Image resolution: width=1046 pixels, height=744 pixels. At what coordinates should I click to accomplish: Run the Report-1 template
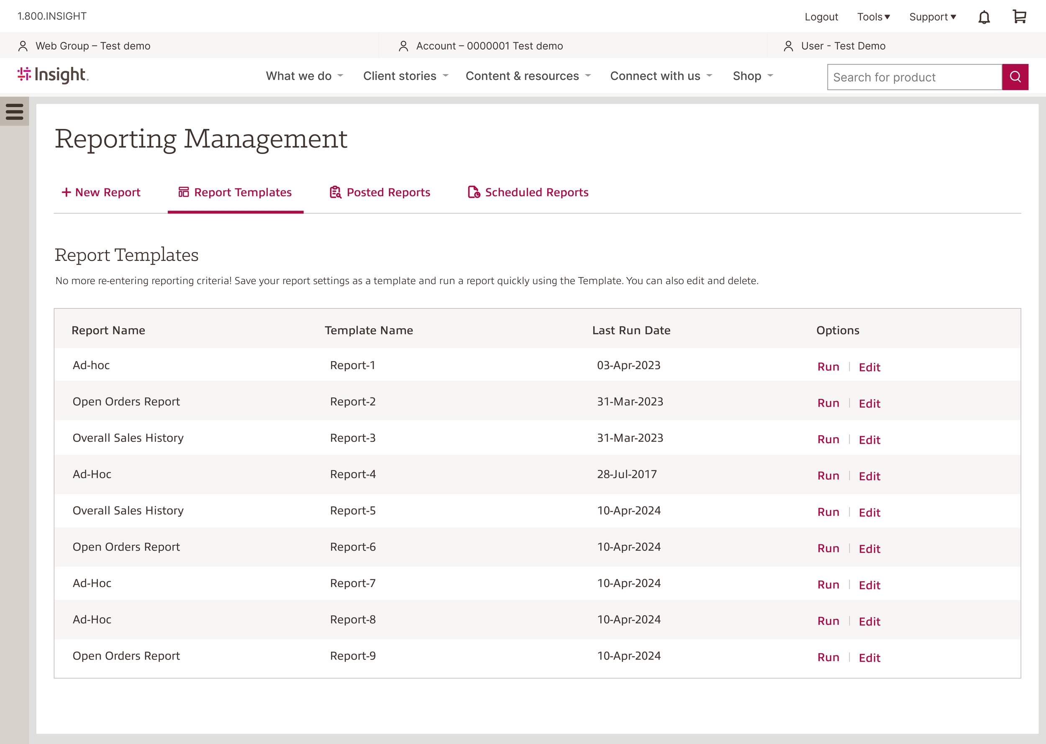coord(828,367)
